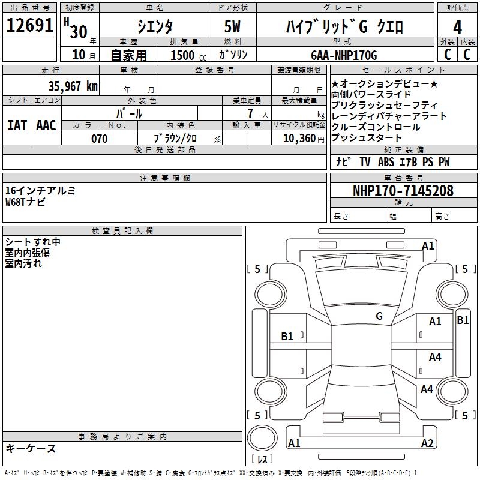This screenshot has width=480, height=480.
Task: Select the B1 mark inside the left door
Action: pos(287,337)
